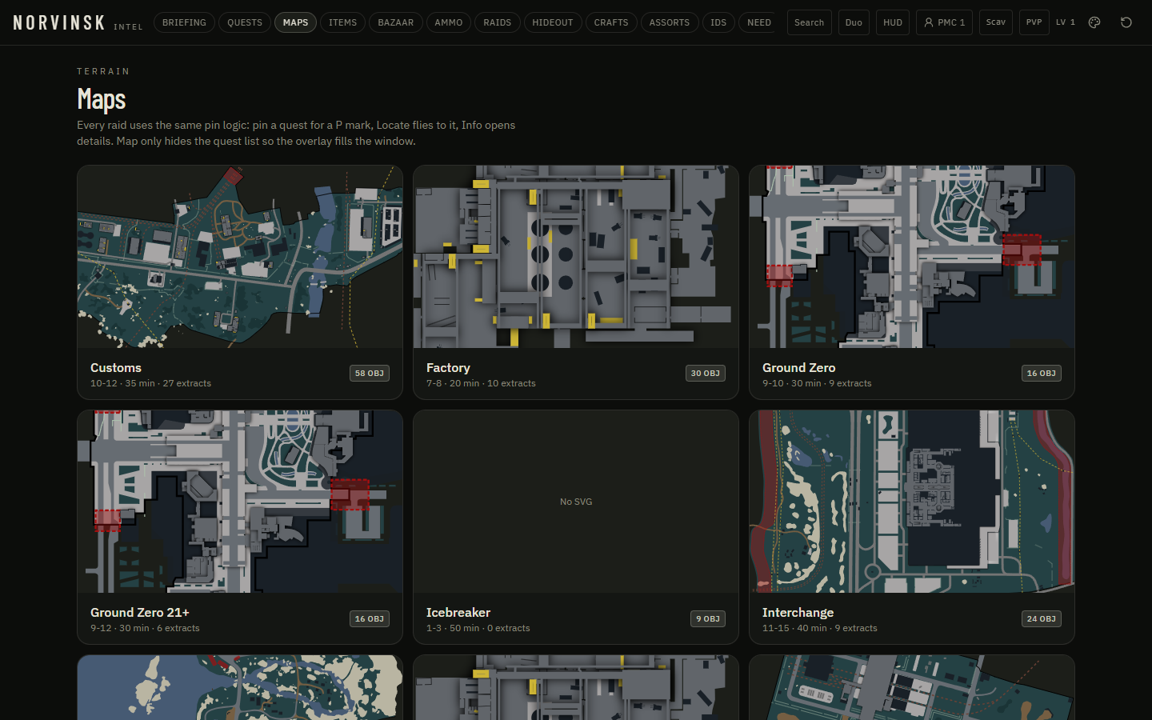
Task: Click the Customs map title
Action: click(x=116, y=368)
